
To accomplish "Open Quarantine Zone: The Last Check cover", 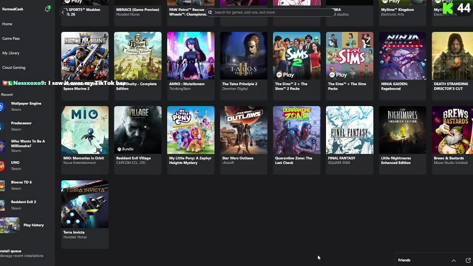I will [x=297, y=130].
